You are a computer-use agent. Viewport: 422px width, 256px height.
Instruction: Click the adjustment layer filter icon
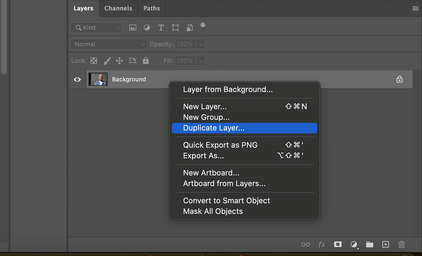point(147,28)
